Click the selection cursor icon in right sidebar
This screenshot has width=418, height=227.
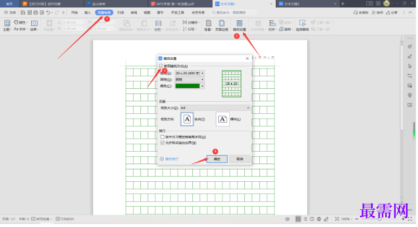[x=410, y=66]
